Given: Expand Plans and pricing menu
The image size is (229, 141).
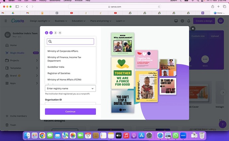Looking at the screenshot, I should click(101, 21).
